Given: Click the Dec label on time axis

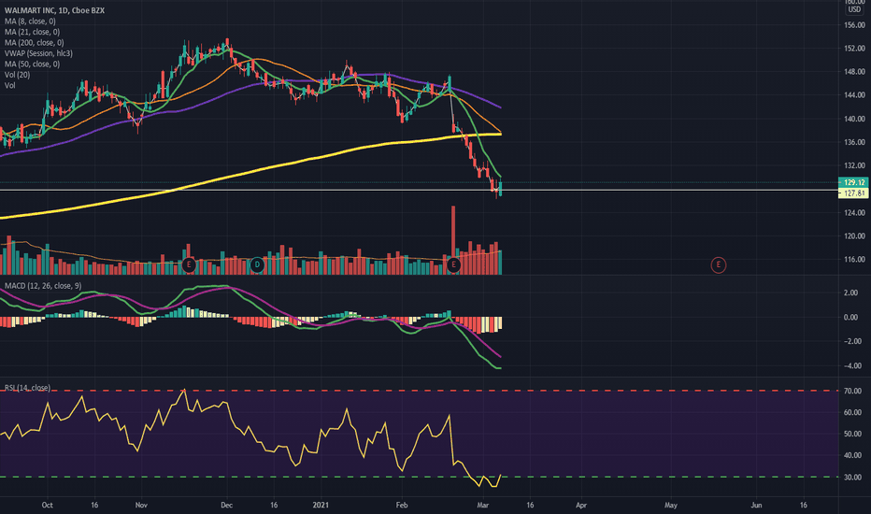Looking at the screenshot, I should (226, 505).
